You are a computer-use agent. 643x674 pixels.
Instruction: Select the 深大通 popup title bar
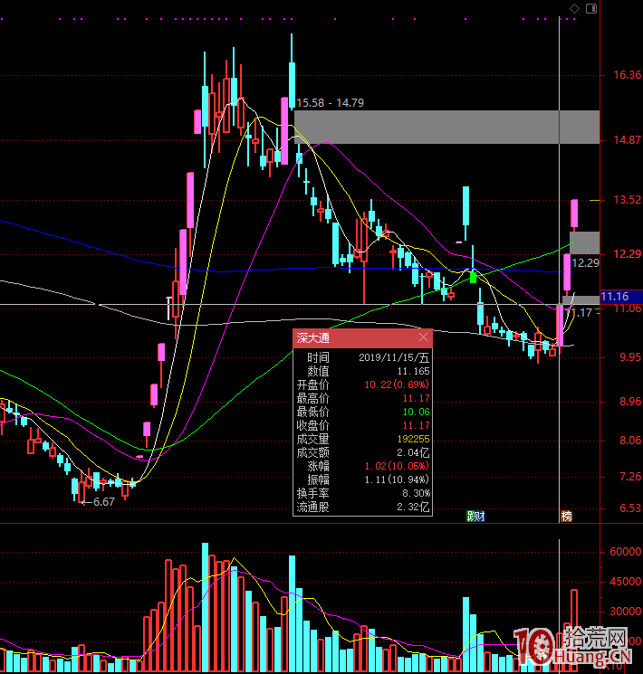click(x=353, y=338)
